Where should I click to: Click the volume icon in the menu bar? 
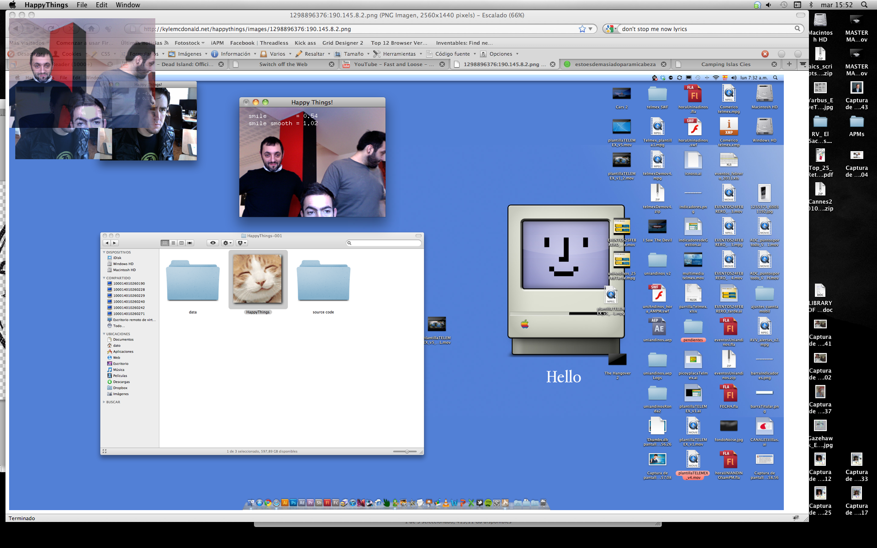tap(769, 5)
